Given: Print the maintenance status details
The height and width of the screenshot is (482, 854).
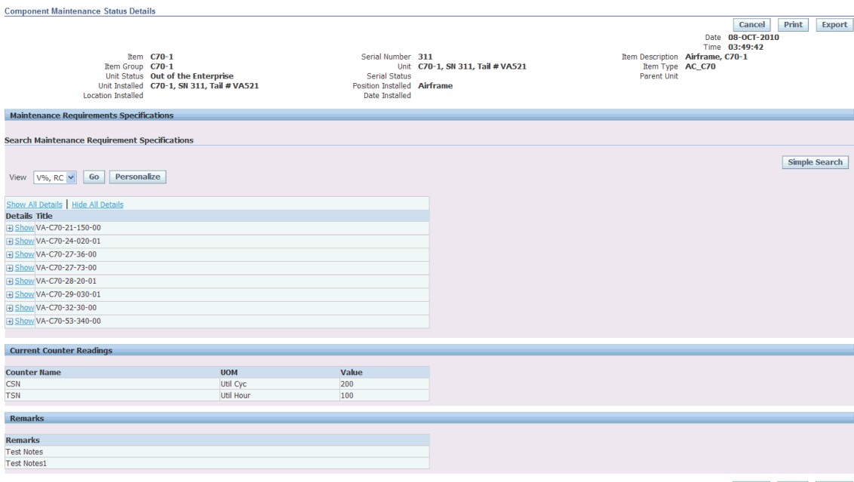Looking at the screenshot, I should [793, 24].
